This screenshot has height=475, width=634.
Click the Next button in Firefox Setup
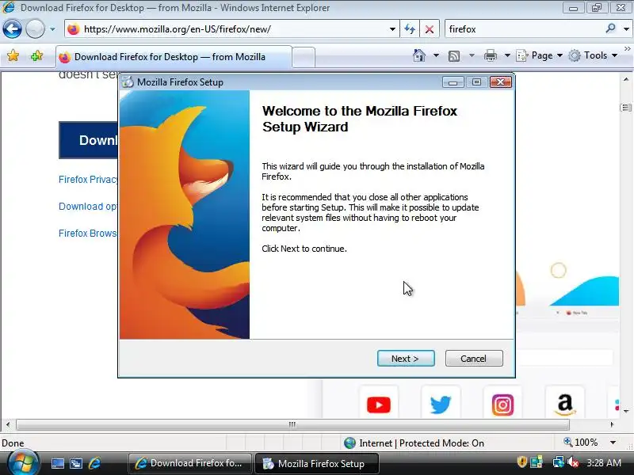pos(406,359)
